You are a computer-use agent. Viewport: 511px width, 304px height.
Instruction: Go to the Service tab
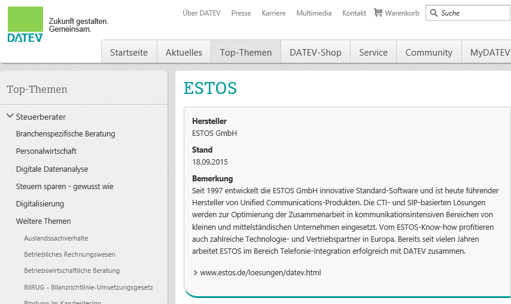click(373, 52)
